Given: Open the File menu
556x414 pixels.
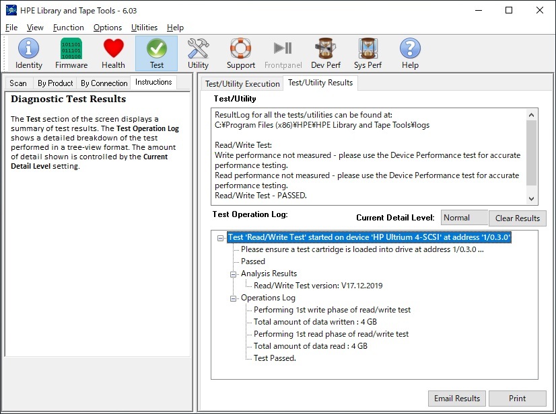Looking at the screenshot, I should [x=11, y=28].
